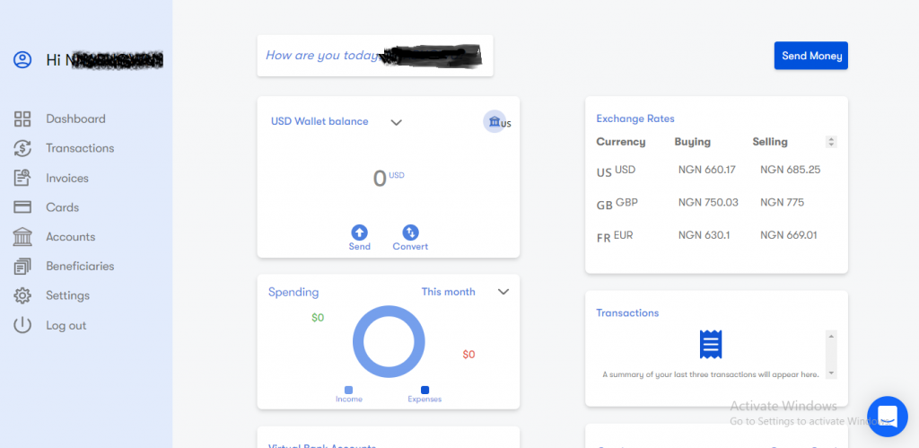Expand the USD Wallet balance dropdown chevron
This screenshot has width=919, height=448.
[x=396, y=122]
